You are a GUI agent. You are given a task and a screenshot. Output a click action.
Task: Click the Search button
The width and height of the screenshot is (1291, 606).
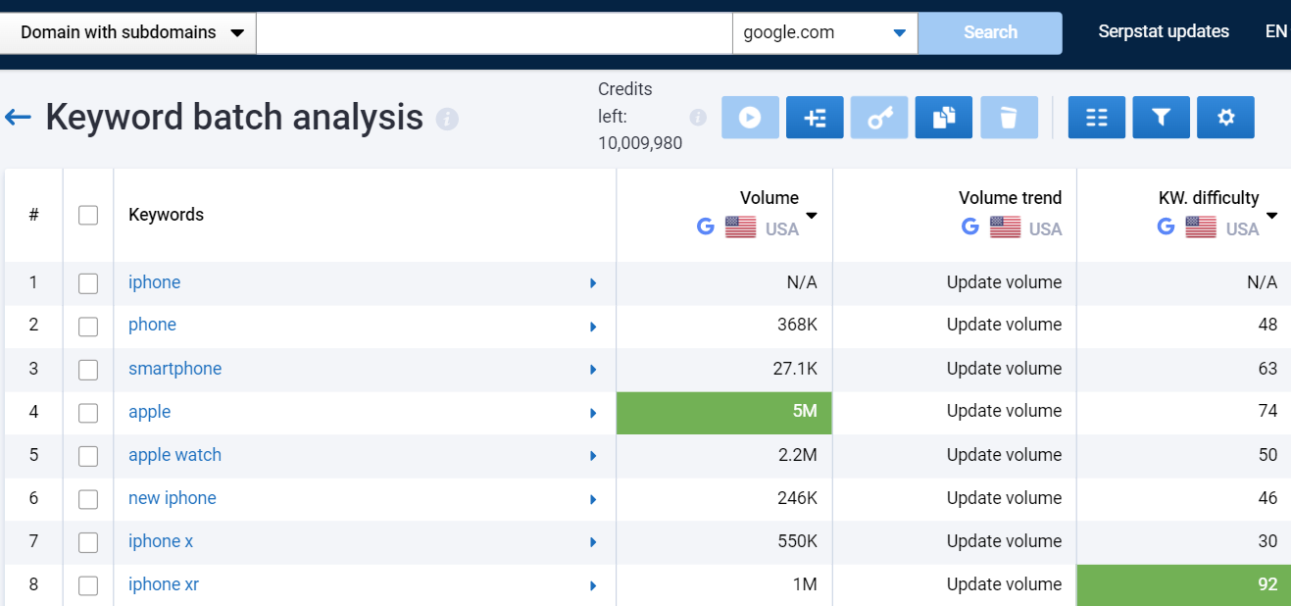tap(990, 32)
